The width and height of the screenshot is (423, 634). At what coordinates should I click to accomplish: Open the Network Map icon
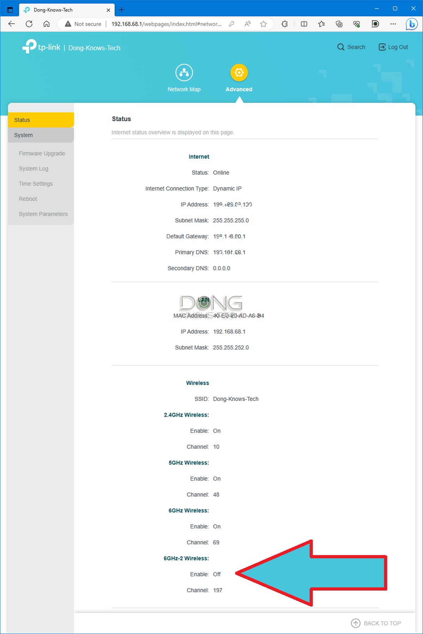pyautogui.click(x=184, y=72)
